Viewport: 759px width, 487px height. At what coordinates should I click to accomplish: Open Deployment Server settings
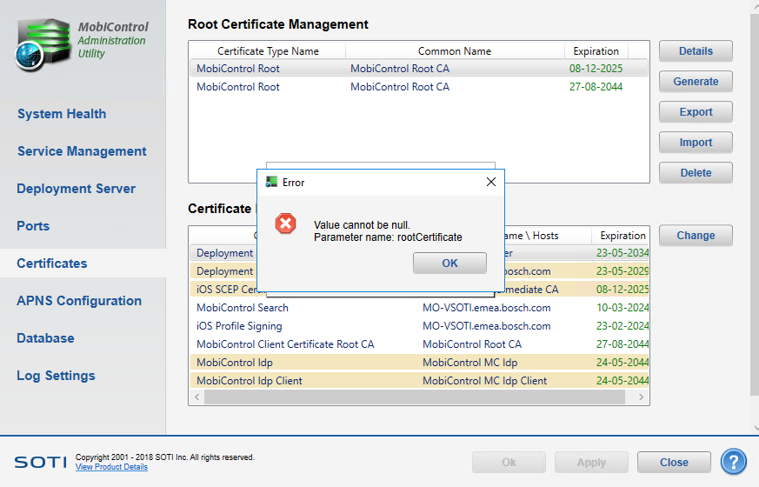[77, 189]
